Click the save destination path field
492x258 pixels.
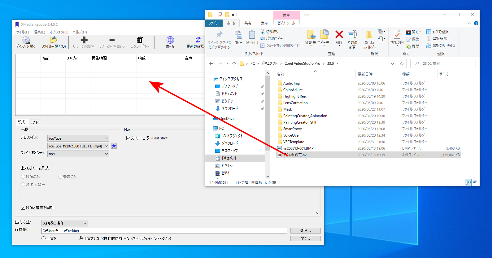pyautogui.click(x=164, y=231)
